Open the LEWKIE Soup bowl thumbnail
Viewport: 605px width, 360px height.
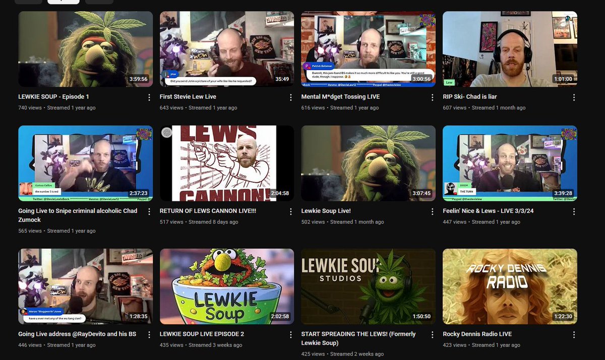point(227,286)
